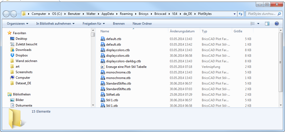Click the Dropbox icon in Favoriten
The width and height of the screenshot is (285, 132).
(x=12, y=55)
